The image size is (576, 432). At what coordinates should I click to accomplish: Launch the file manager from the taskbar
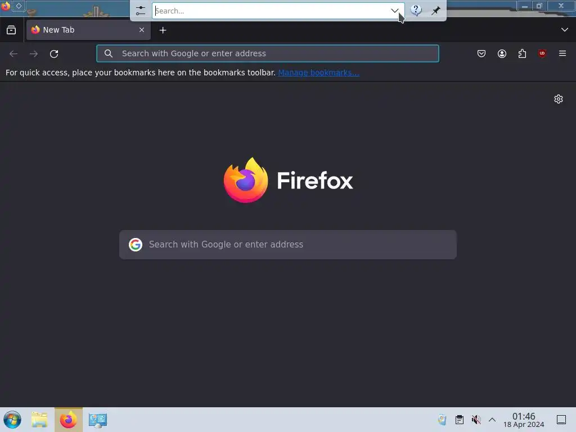point(39,420)
